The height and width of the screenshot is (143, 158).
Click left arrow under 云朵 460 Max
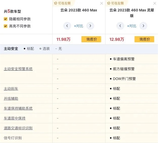(x=67, y=26)
